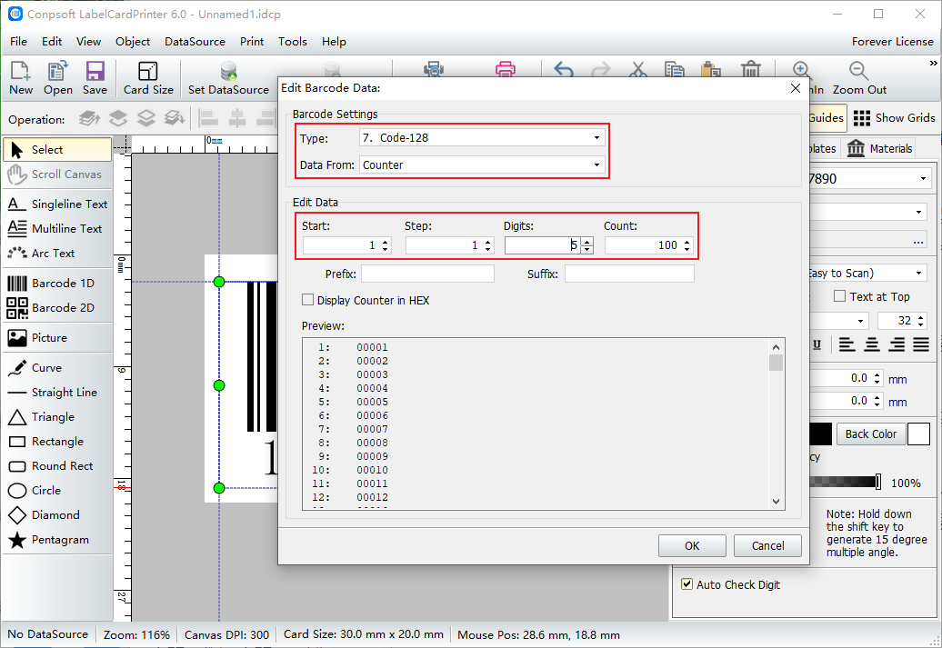Open the Help menu
The image size is (942, 648).
pos(334,42)
